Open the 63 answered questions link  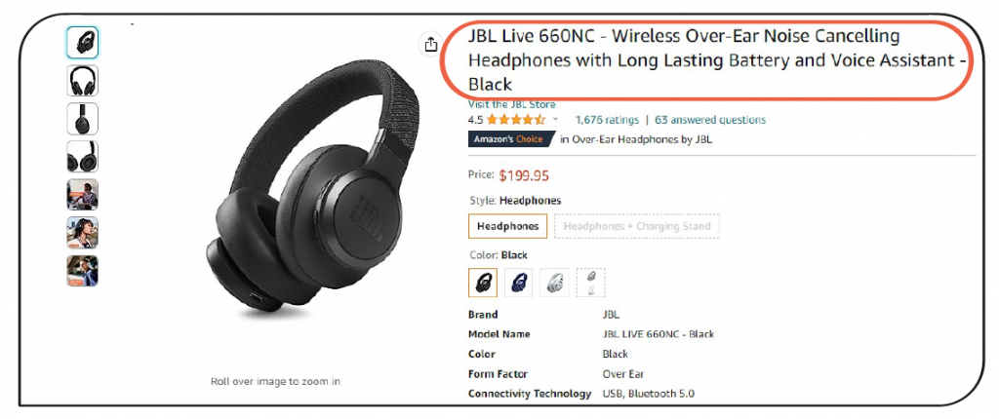pyautogui.click(x=710, y=120)
